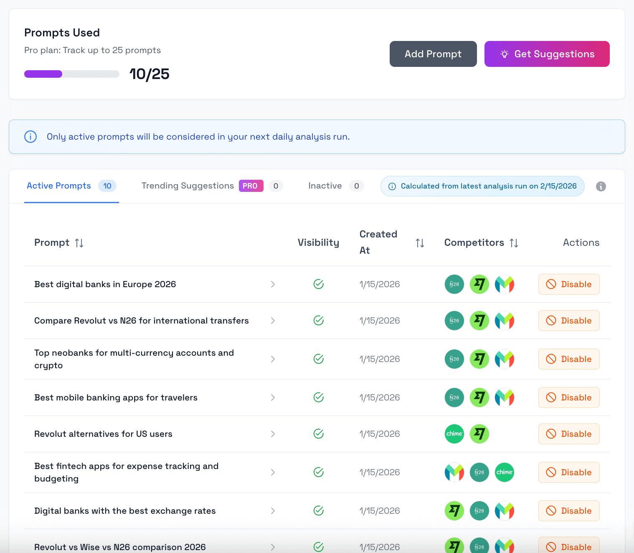The height and width of the screenshot is (553, 634).
Task: Click the Add Prompt button
Action: click(x=433, y=54)
